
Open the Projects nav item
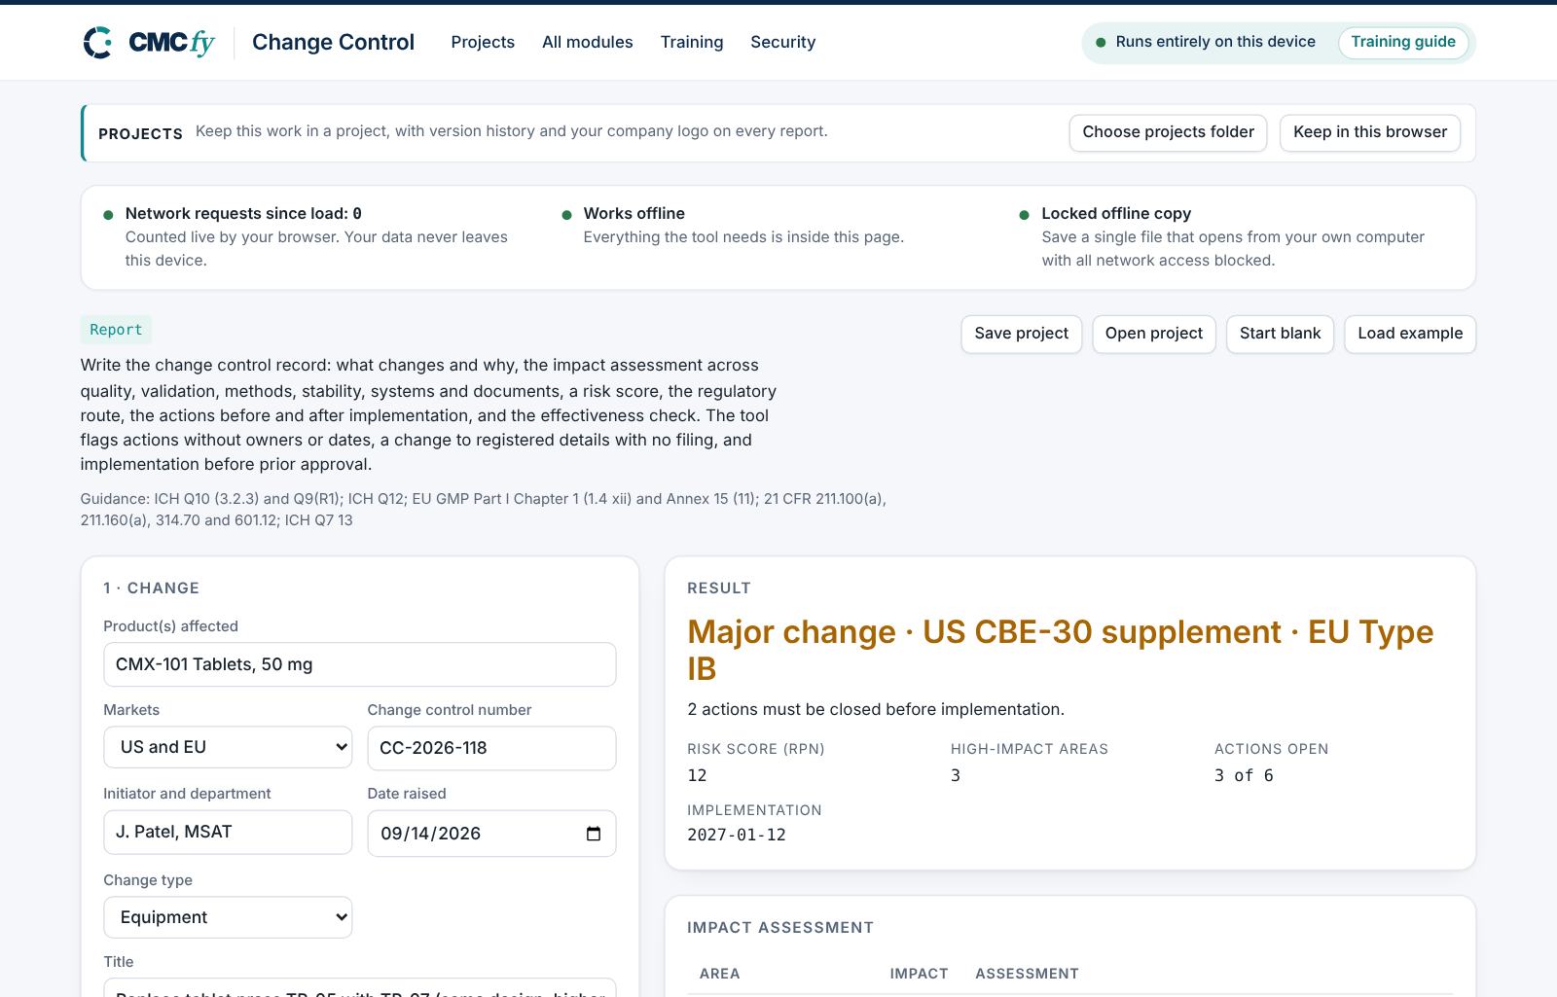483,42
